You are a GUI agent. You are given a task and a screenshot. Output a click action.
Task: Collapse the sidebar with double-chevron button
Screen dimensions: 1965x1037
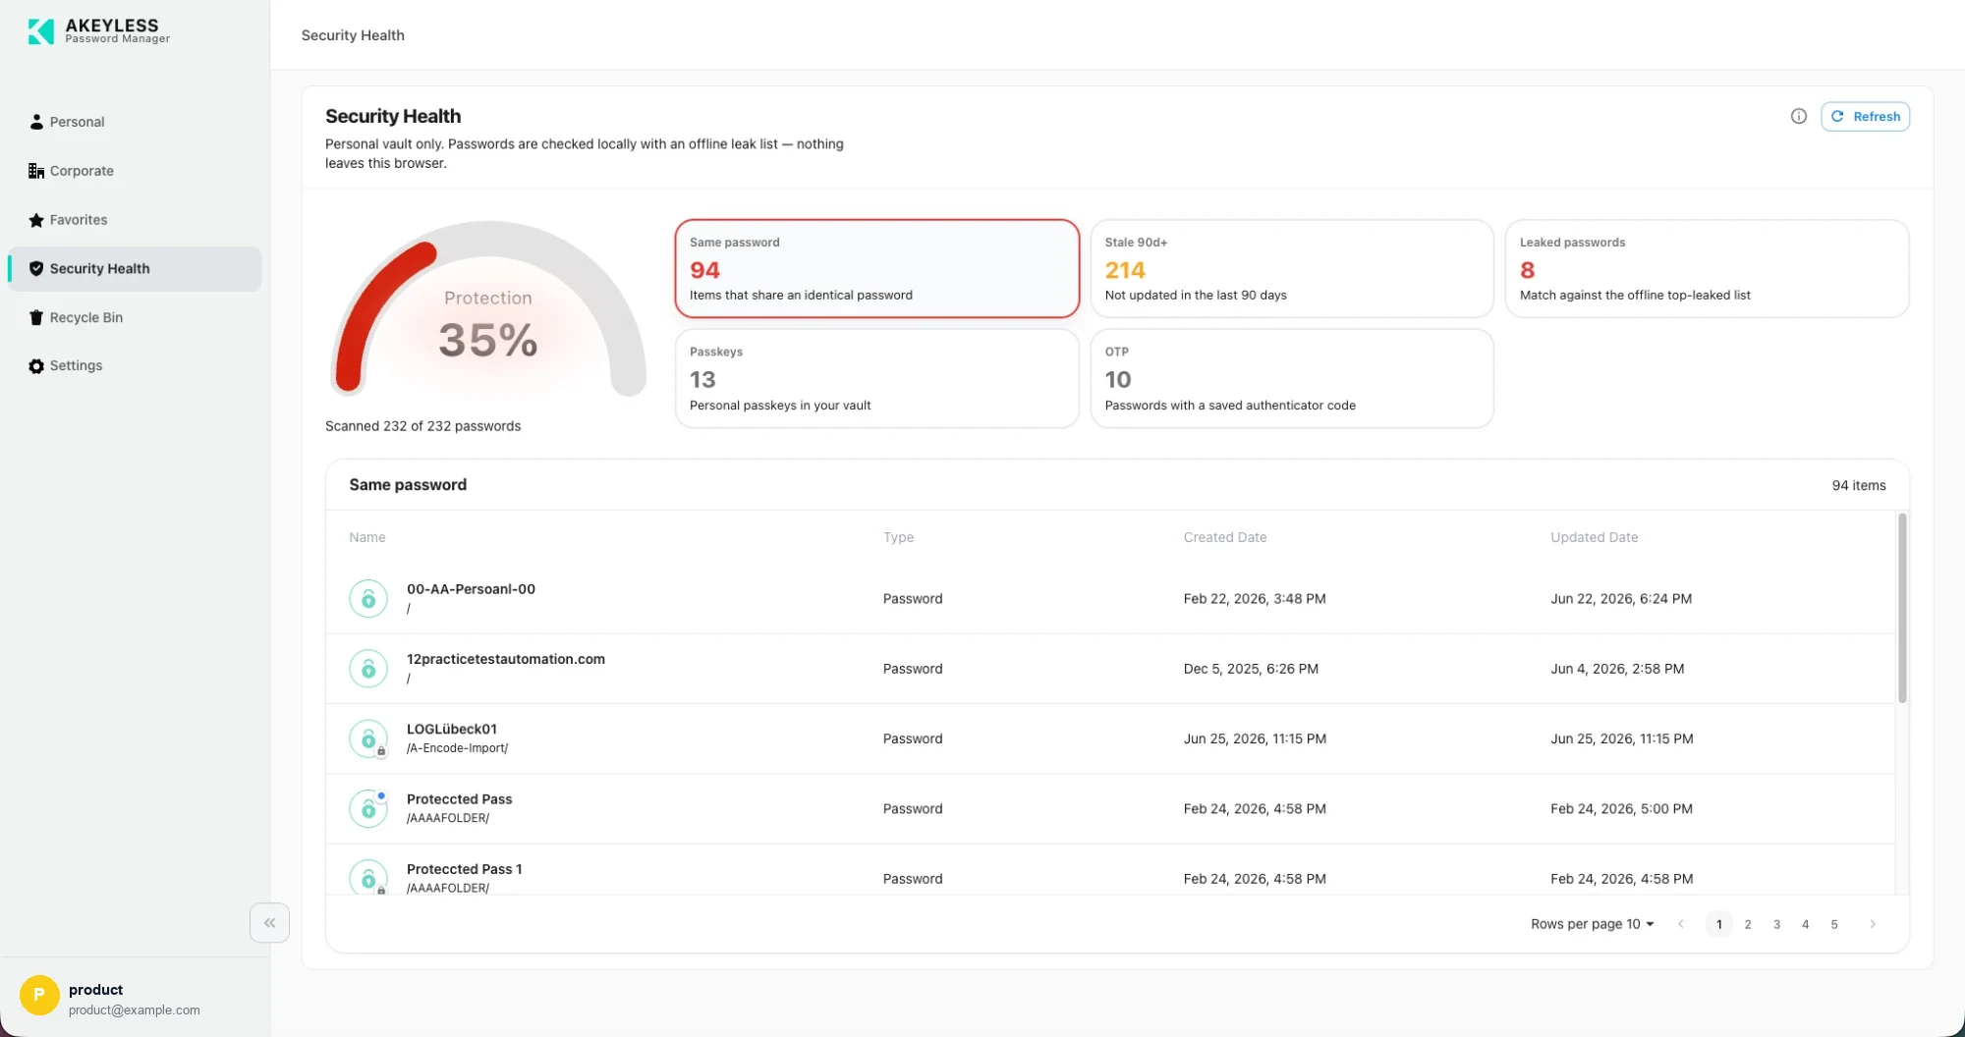(x=269, y=923)
